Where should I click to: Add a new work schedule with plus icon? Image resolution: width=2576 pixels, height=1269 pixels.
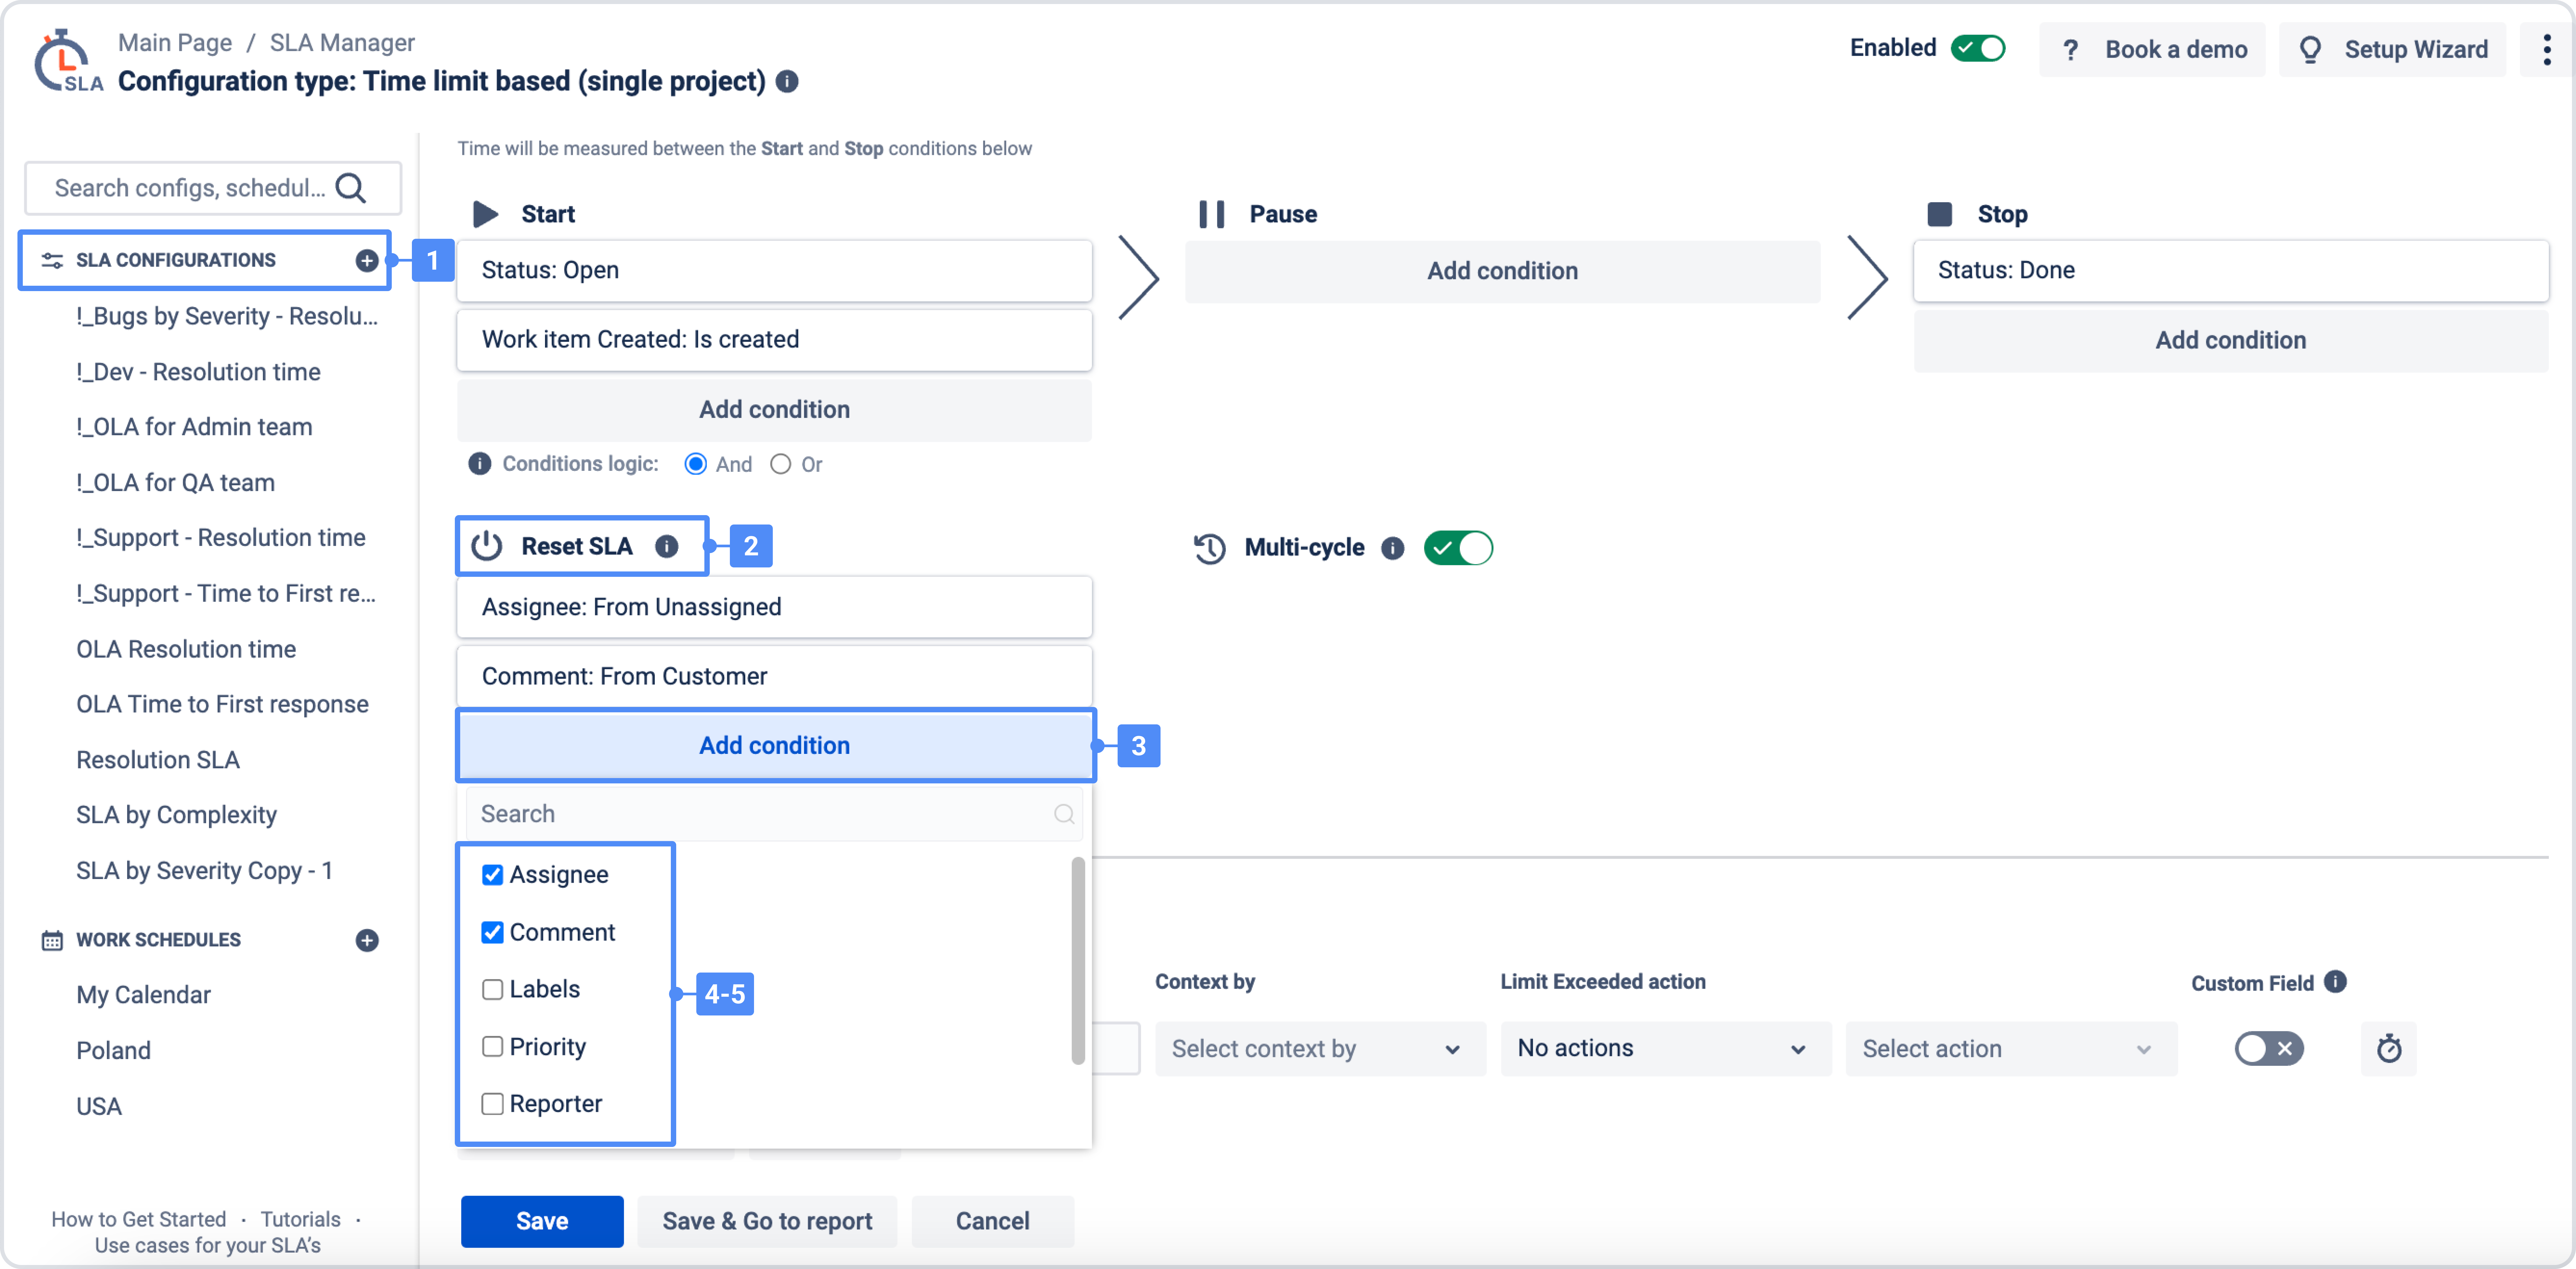click(367, 940)
